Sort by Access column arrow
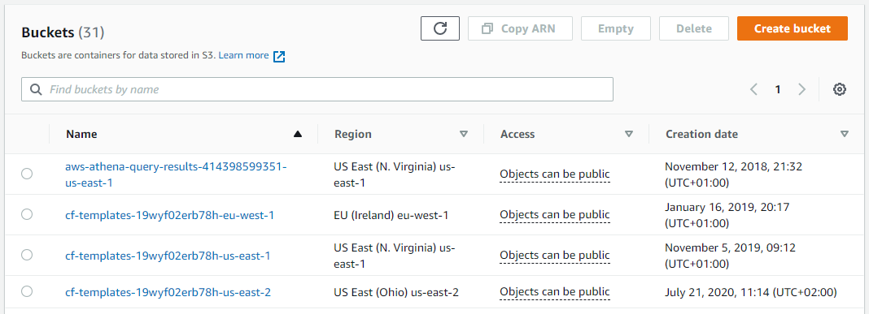This screenshot has width=869, height=314. click(629, 134)
